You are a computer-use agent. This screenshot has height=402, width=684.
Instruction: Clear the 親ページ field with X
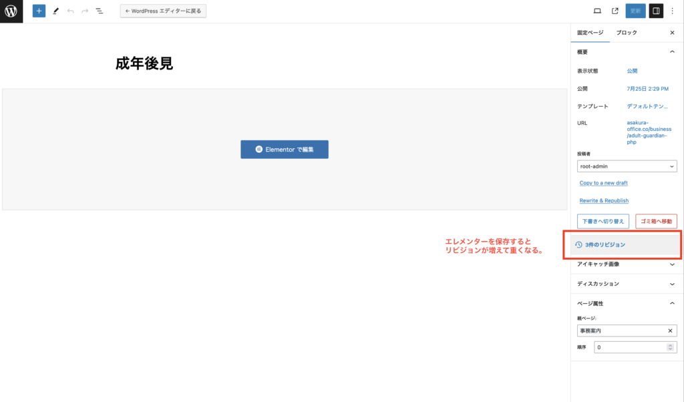coord(671,331)
